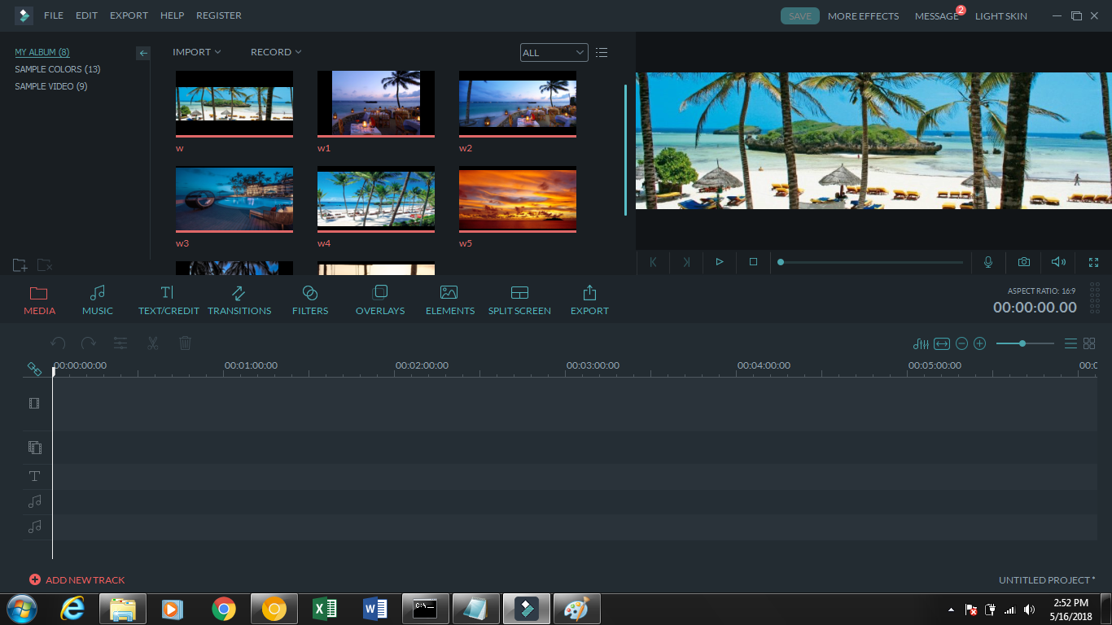Image resolution: width=1112 pixels, height=625 pixels.
Task: Click the timeline link/snap icon
Action: coord(34,369)
